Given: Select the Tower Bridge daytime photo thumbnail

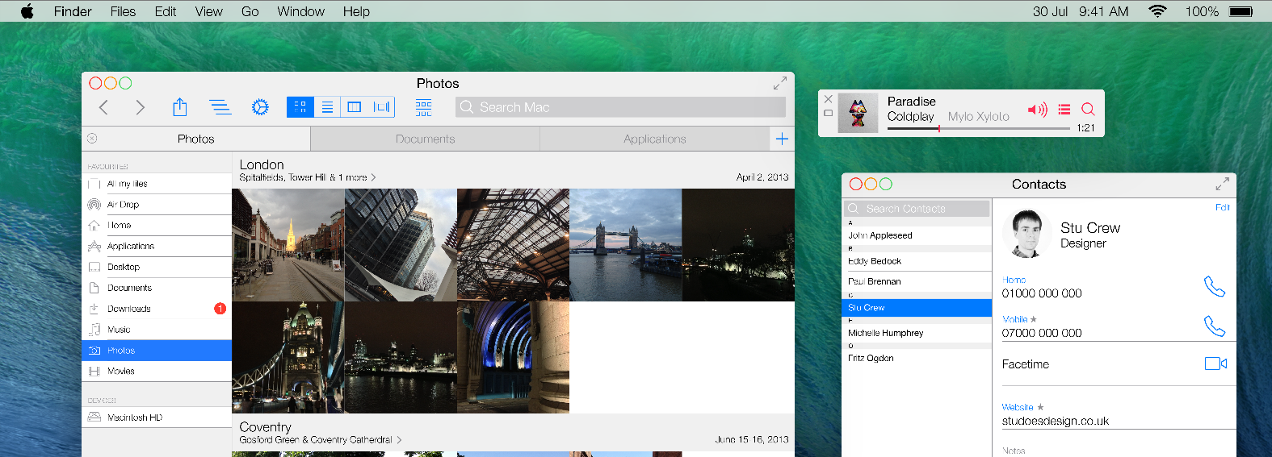Looking at the screenshot, I should click(625, 245).
